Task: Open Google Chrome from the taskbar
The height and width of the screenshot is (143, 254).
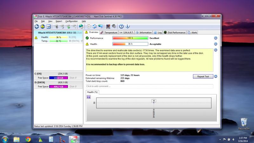Action: (x=28, y=140)
